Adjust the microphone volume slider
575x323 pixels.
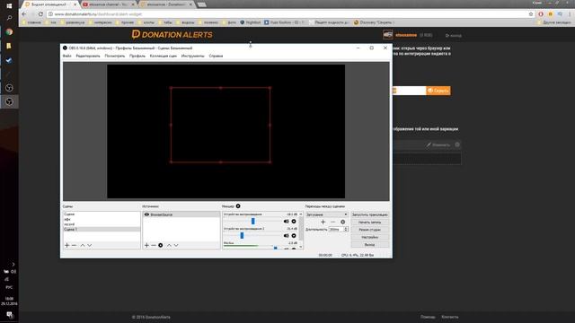click(276, 248)
